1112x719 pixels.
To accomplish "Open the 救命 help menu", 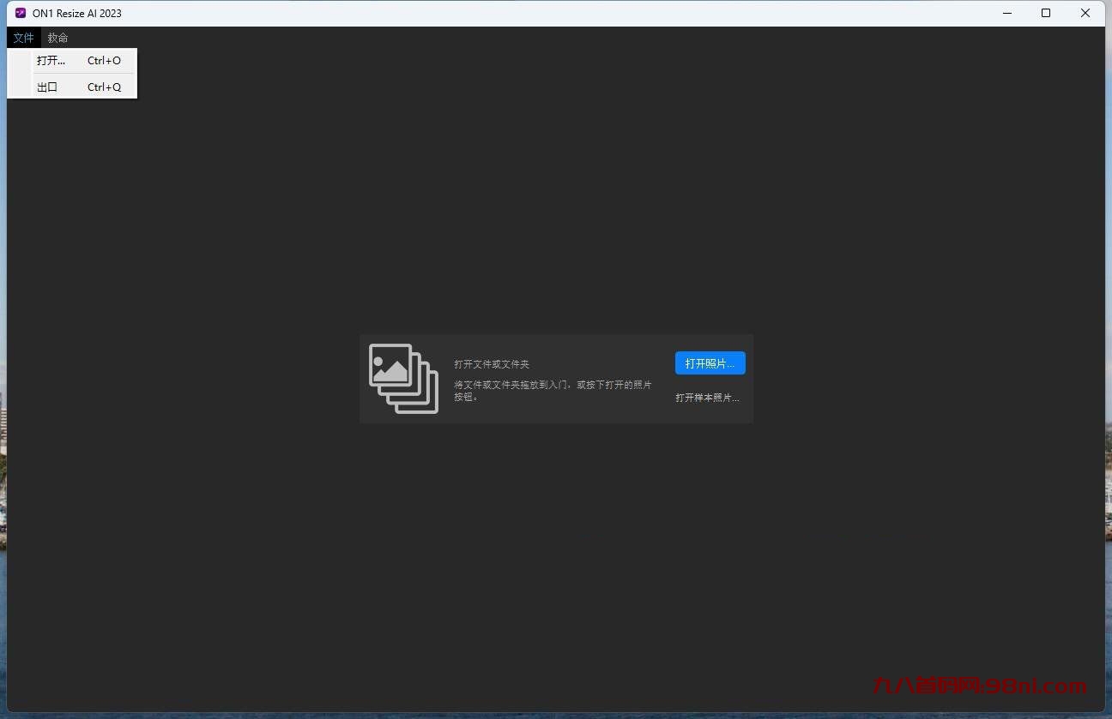I will (x=57, y=38).
